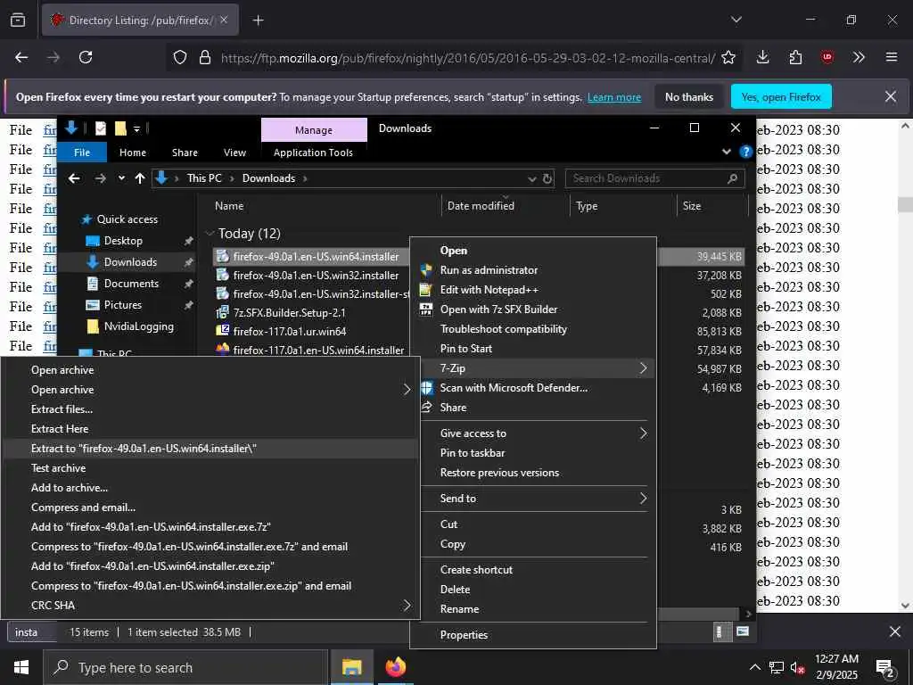Click the site security padlock icon

click(x=204, y=57)
